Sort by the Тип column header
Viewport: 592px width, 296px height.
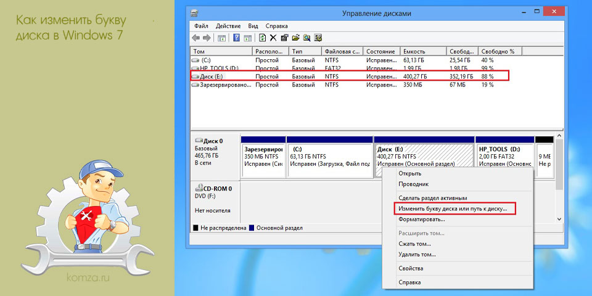pos(305,51)
